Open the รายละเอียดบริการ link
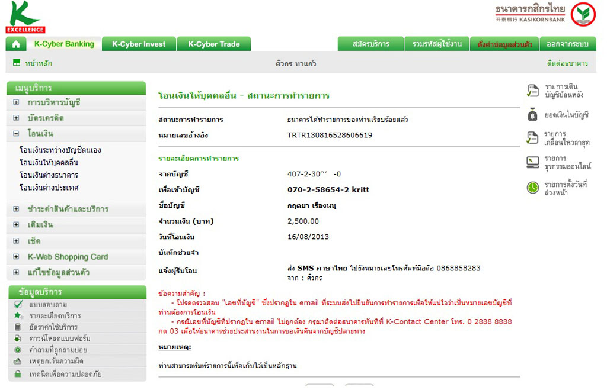This screenshot has height=390, width=607. pyautogui.click(x=55, y=316)
